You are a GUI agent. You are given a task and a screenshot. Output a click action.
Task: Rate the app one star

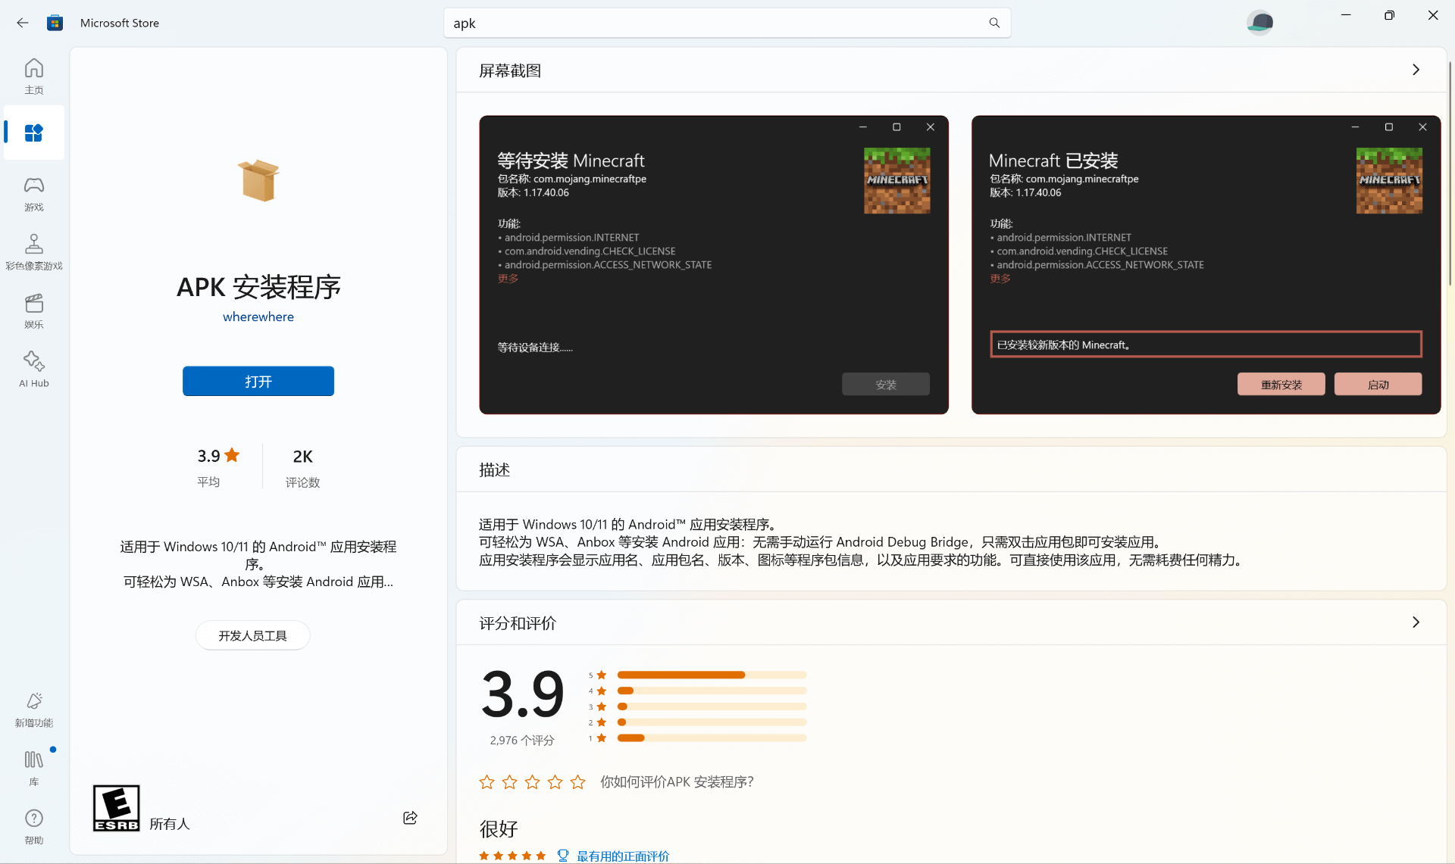coord(487,782)
